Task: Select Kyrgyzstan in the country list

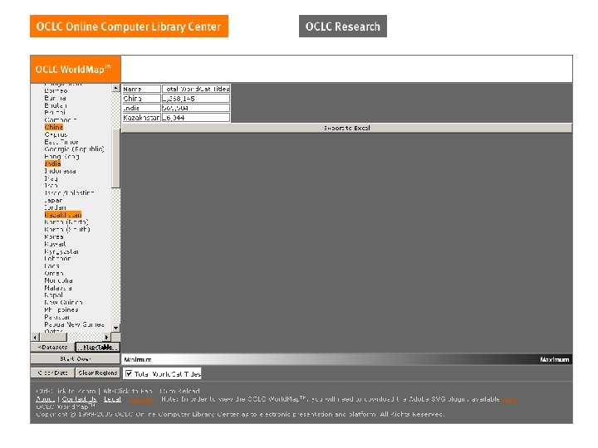Action: tap(61, 251)
